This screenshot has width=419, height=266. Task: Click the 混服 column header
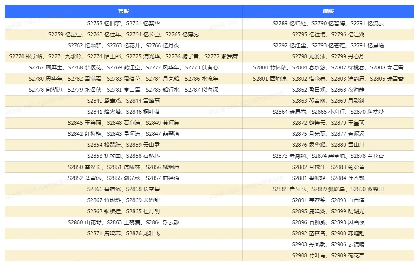[328, 11]
